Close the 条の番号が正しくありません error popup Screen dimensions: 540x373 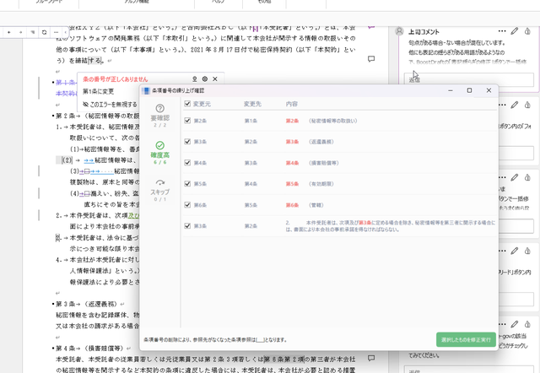coord(215,78)
